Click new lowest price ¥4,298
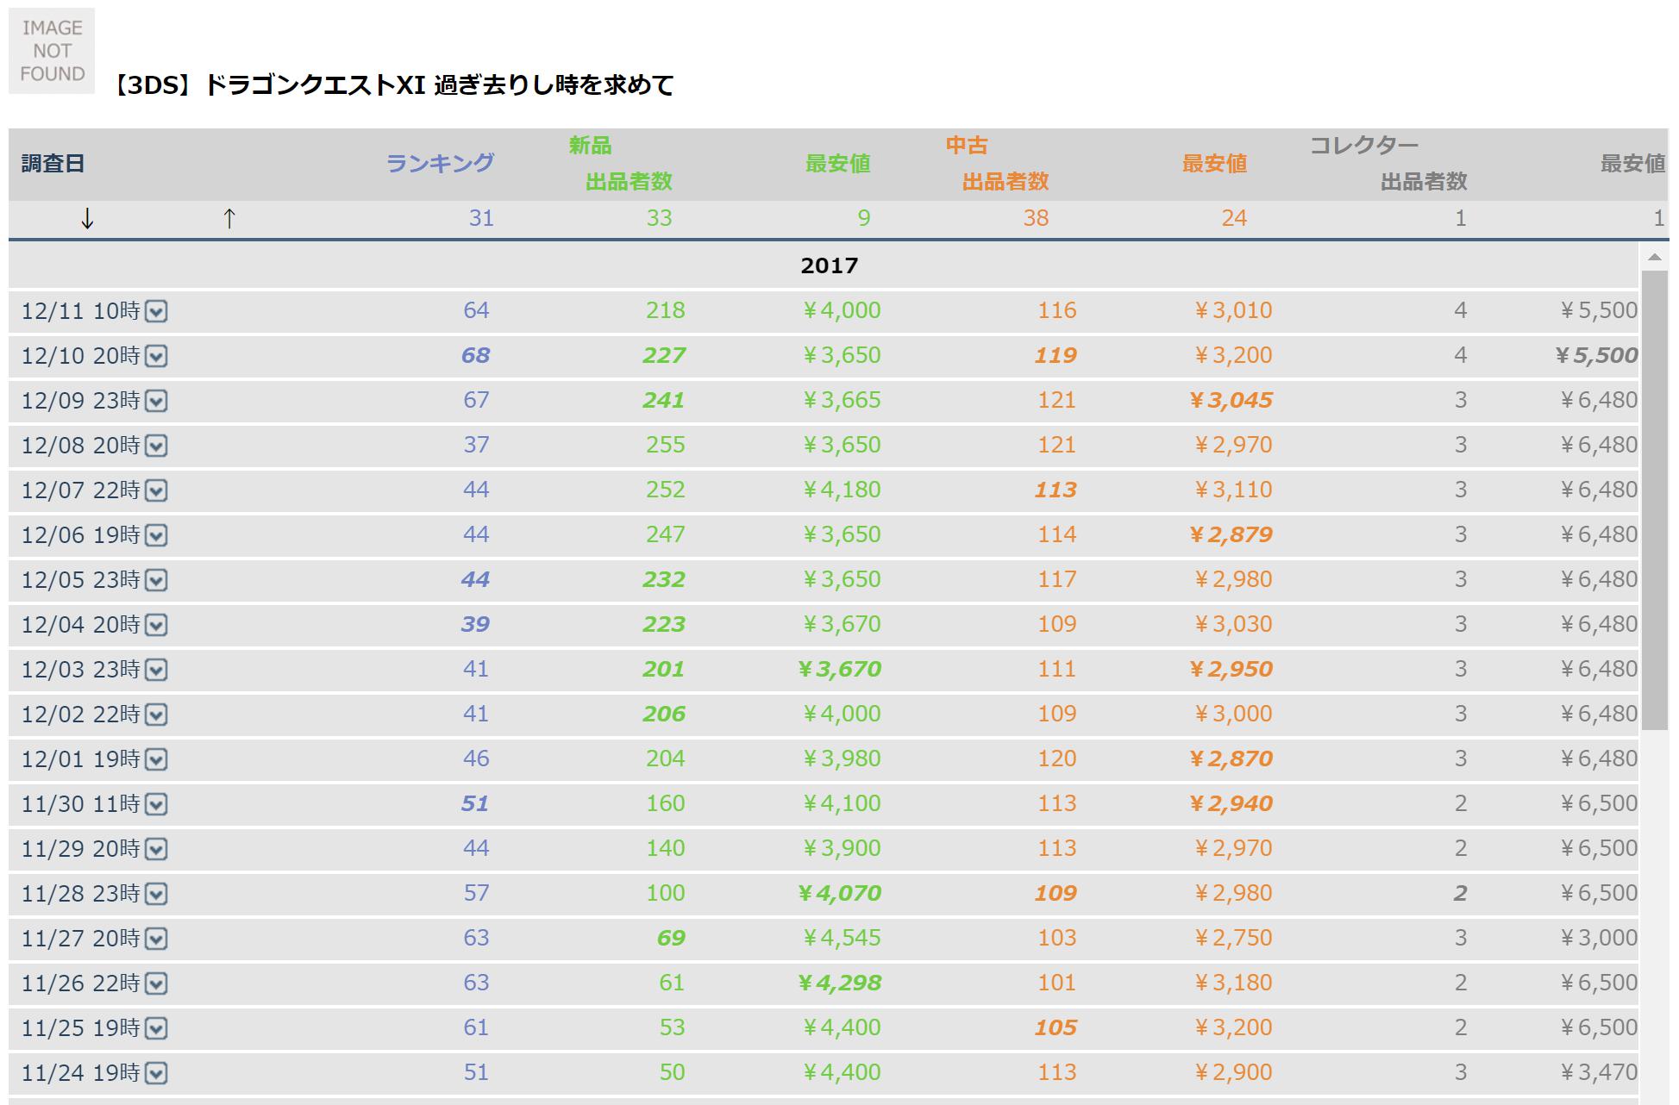This screenshot has height=1105, width=1679. [839, 983]
